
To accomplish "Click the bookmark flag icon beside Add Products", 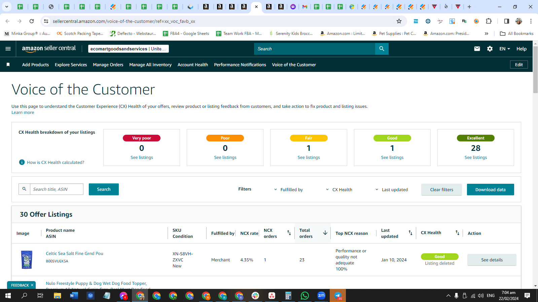I will (8, 64).
